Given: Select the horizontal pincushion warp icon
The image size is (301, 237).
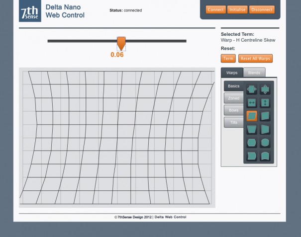Looking at the screenshot, I should [x=252, y=143].
